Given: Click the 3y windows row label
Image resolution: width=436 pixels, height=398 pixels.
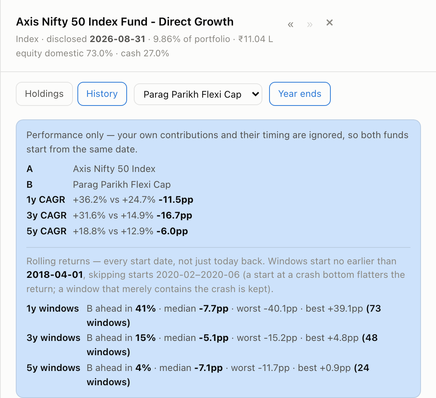Looking at the screenshot, I should tap(53, 338).
